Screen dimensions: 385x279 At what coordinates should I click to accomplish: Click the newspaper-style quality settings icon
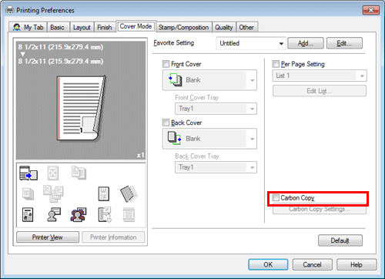pos(28,214)
